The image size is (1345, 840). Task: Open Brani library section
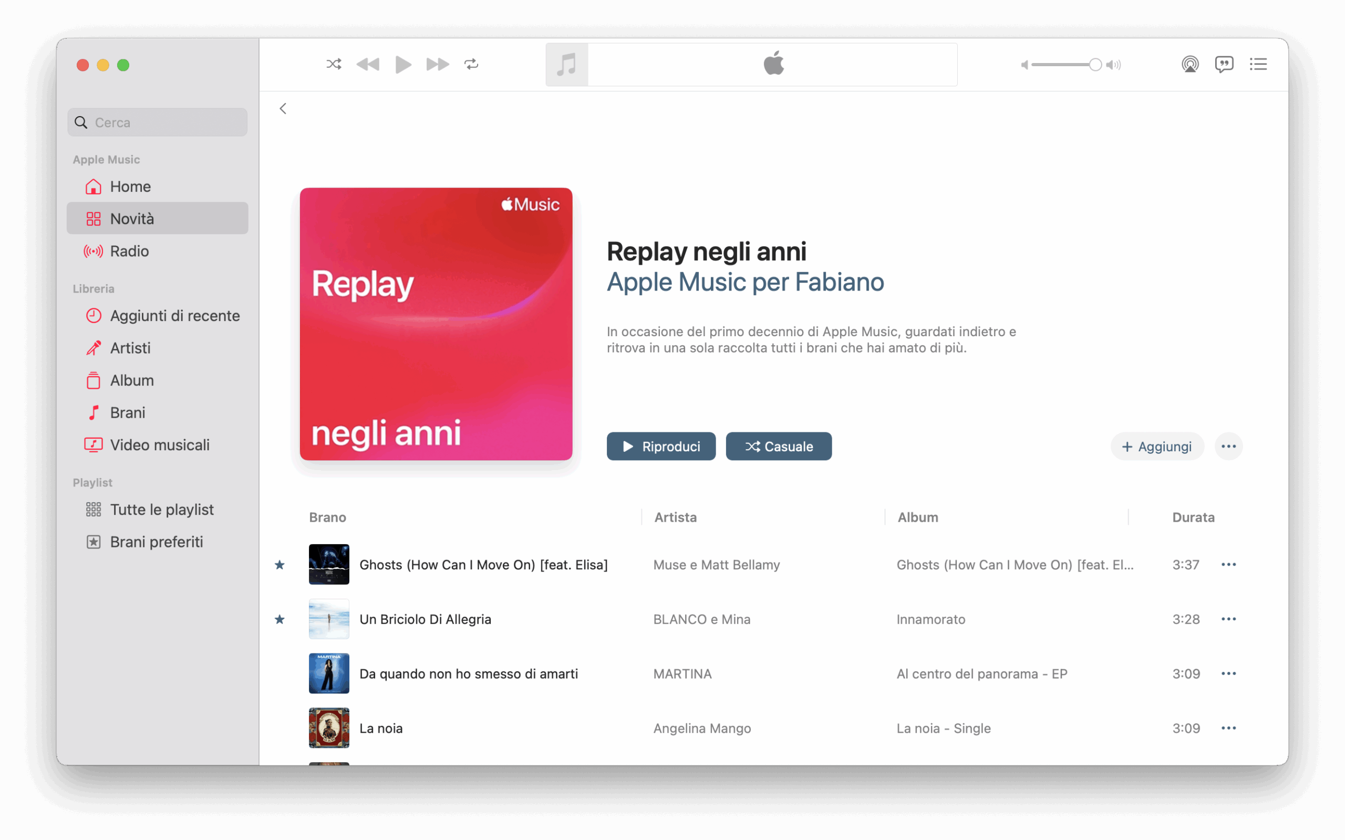point(157,413)
